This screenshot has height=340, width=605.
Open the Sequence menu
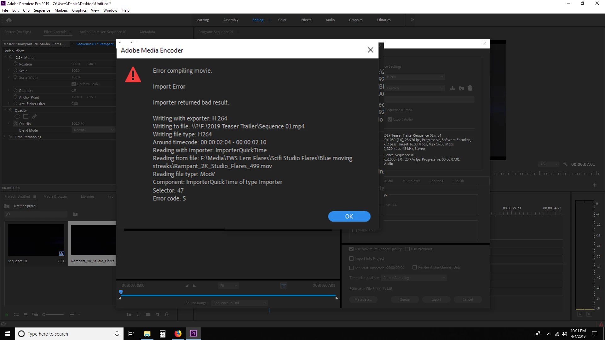tap(42, 10)
